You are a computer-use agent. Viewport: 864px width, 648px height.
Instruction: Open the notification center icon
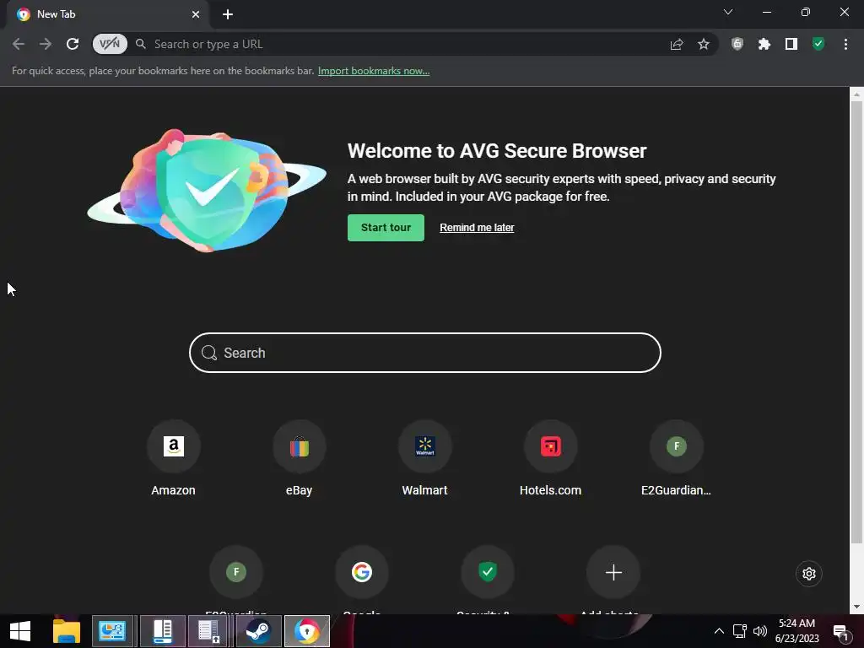tap(840, 632)
